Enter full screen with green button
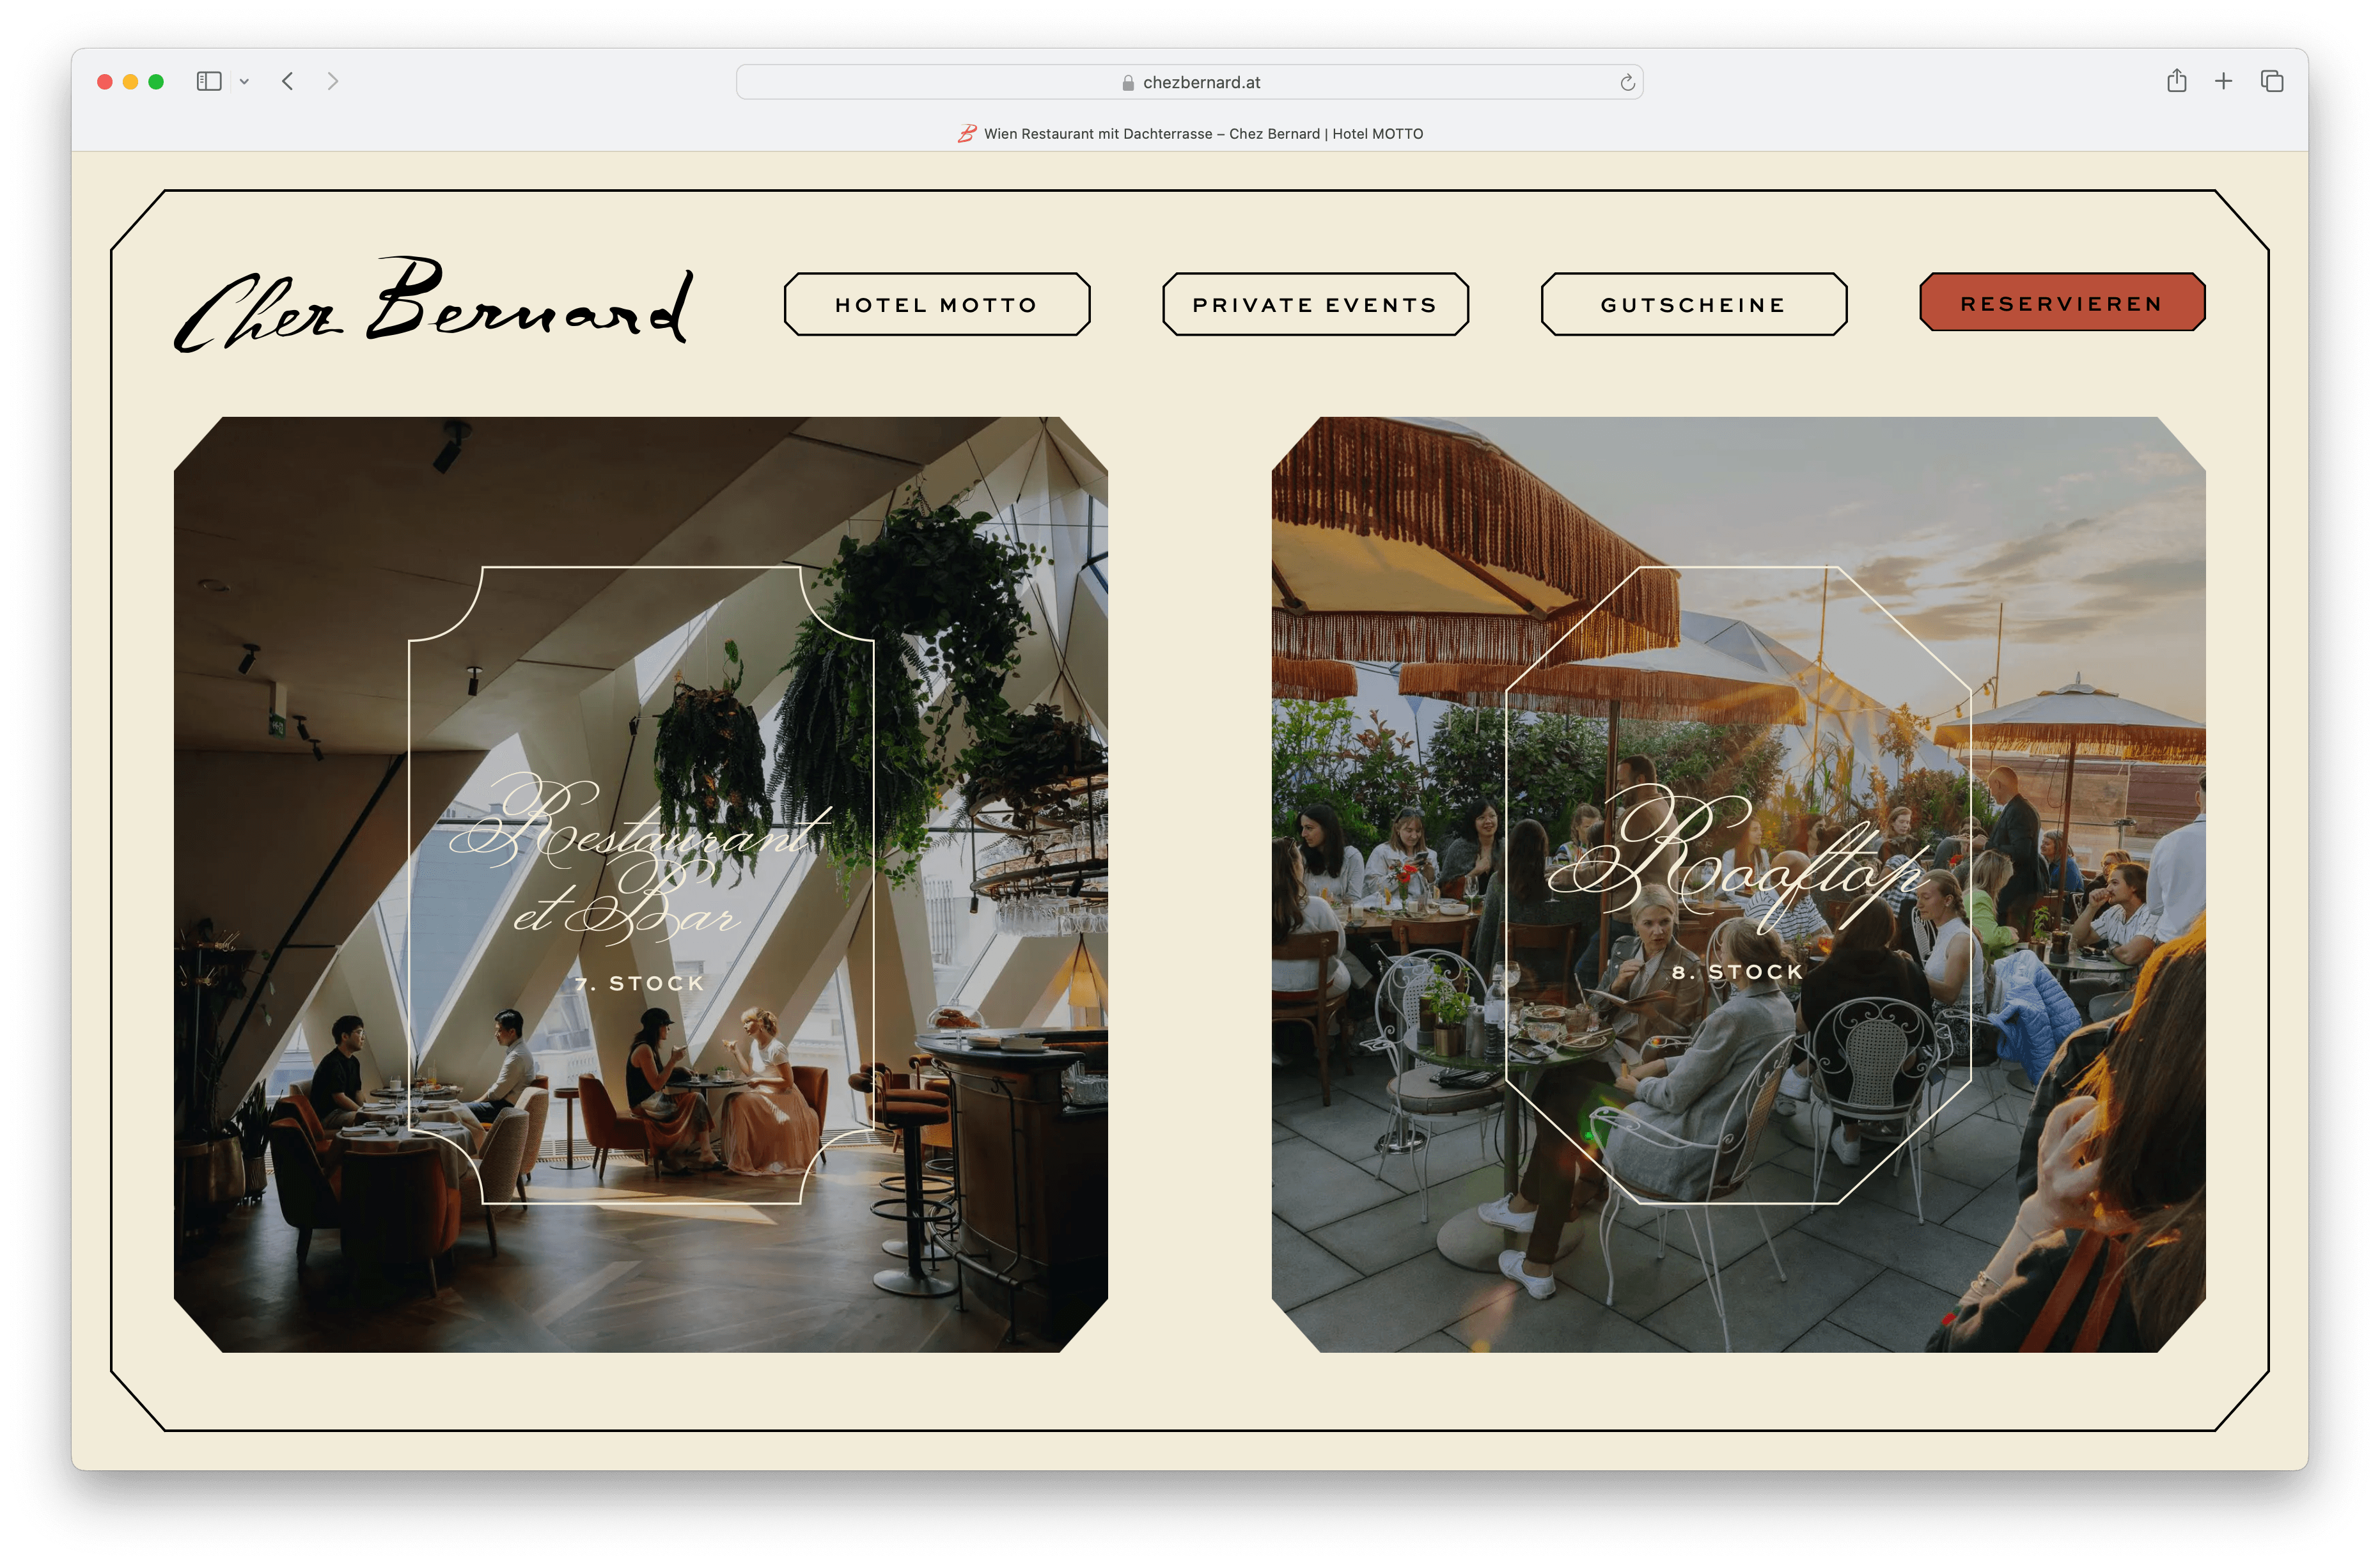This screenshot has width=2380, height=1565. coord(156,82)
